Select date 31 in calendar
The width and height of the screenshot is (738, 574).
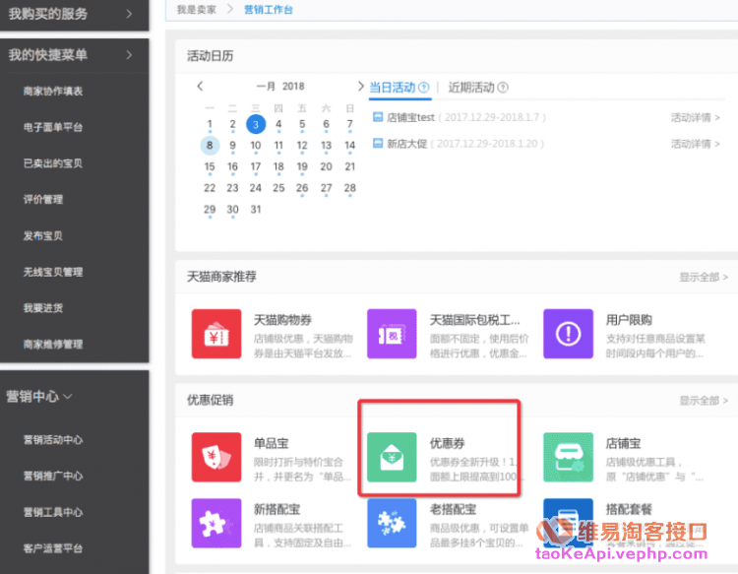coord(256,209)
